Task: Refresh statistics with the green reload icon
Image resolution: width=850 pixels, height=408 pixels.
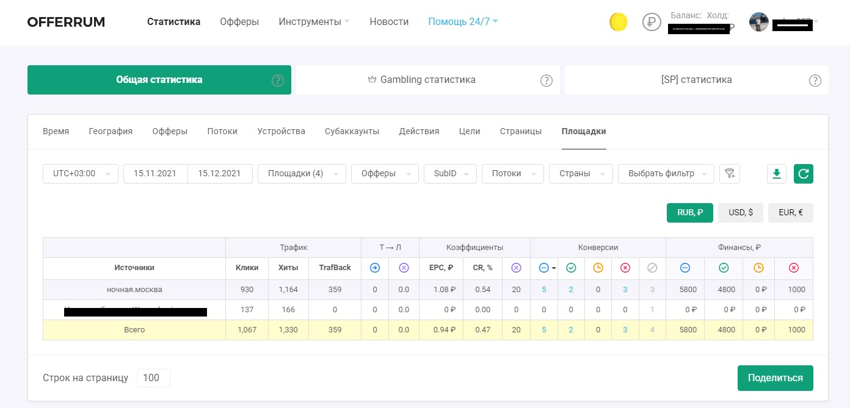Action: (804, 174)
